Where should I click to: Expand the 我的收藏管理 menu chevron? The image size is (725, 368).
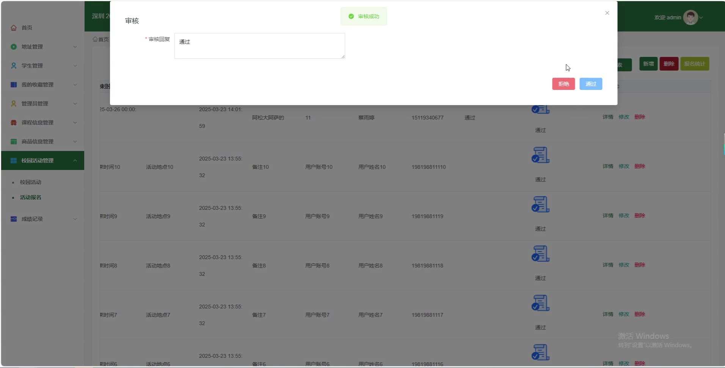point(75,85)
